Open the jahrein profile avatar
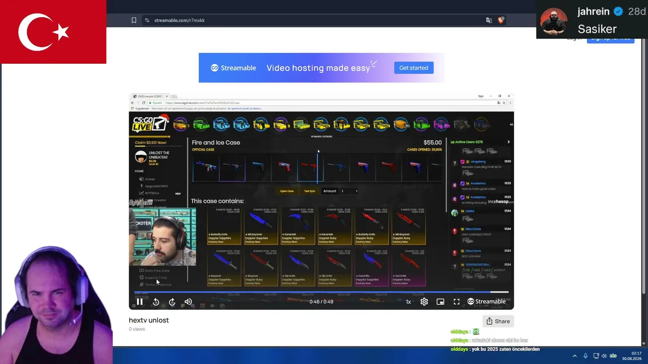Viewport: 648px width, 364px height. (x=554, y=20)
